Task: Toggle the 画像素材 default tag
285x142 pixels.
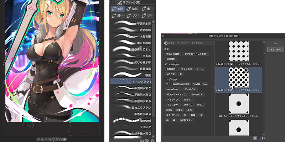Action: click(171, 69)
